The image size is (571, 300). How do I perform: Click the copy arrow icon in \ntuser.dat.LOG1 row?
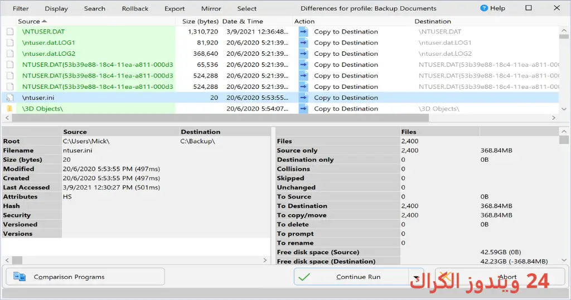point(303,42)
